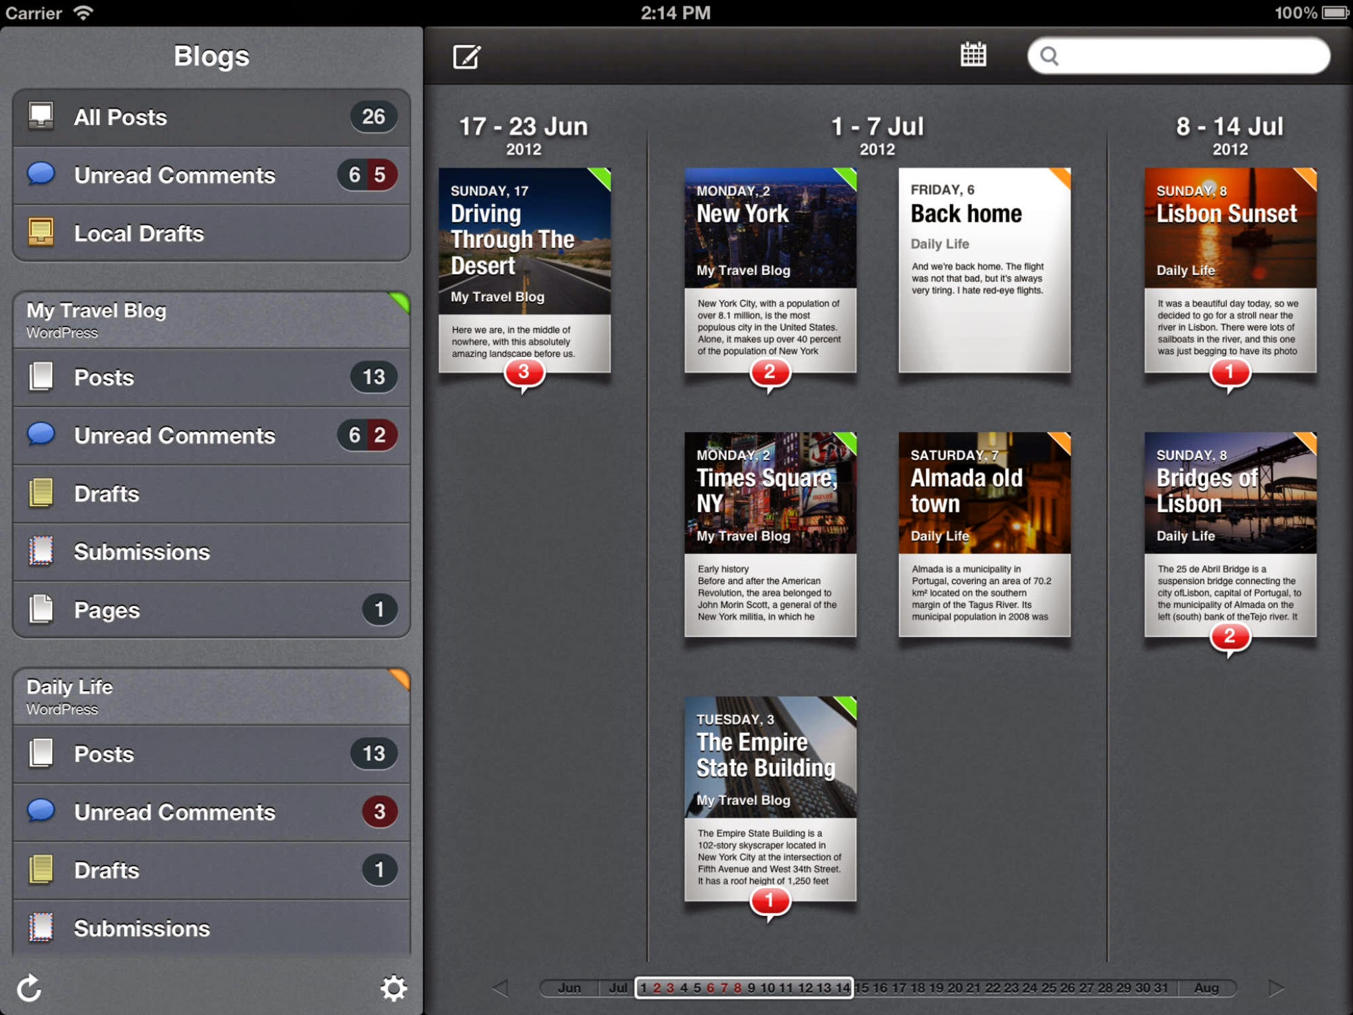
Task: Go to previous period arrow in timeline
Action: [501, 988]
